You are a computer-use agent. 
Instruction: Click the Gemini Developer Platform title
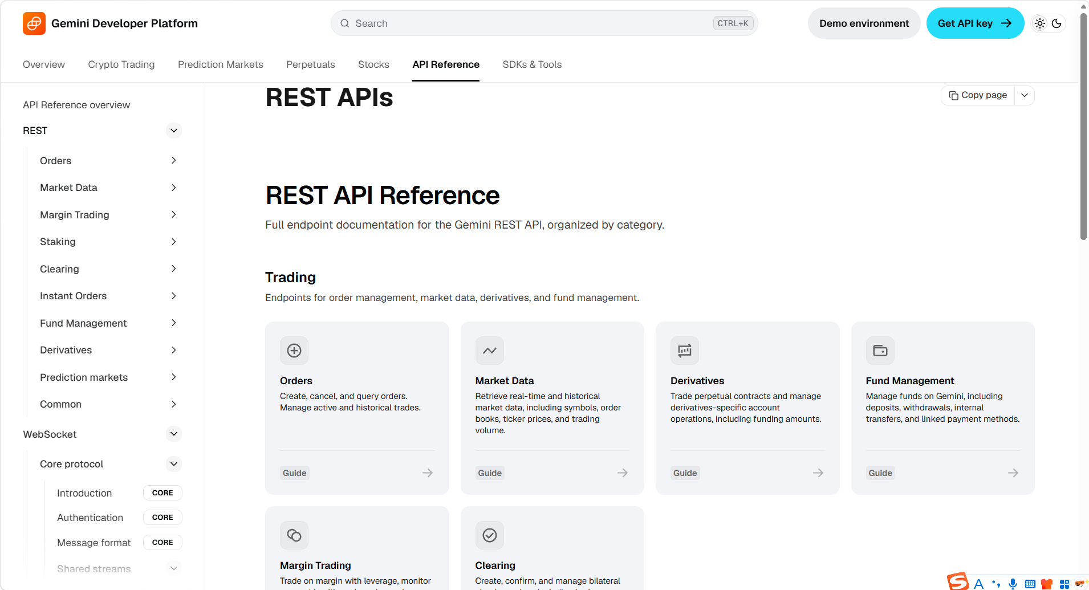124,23
